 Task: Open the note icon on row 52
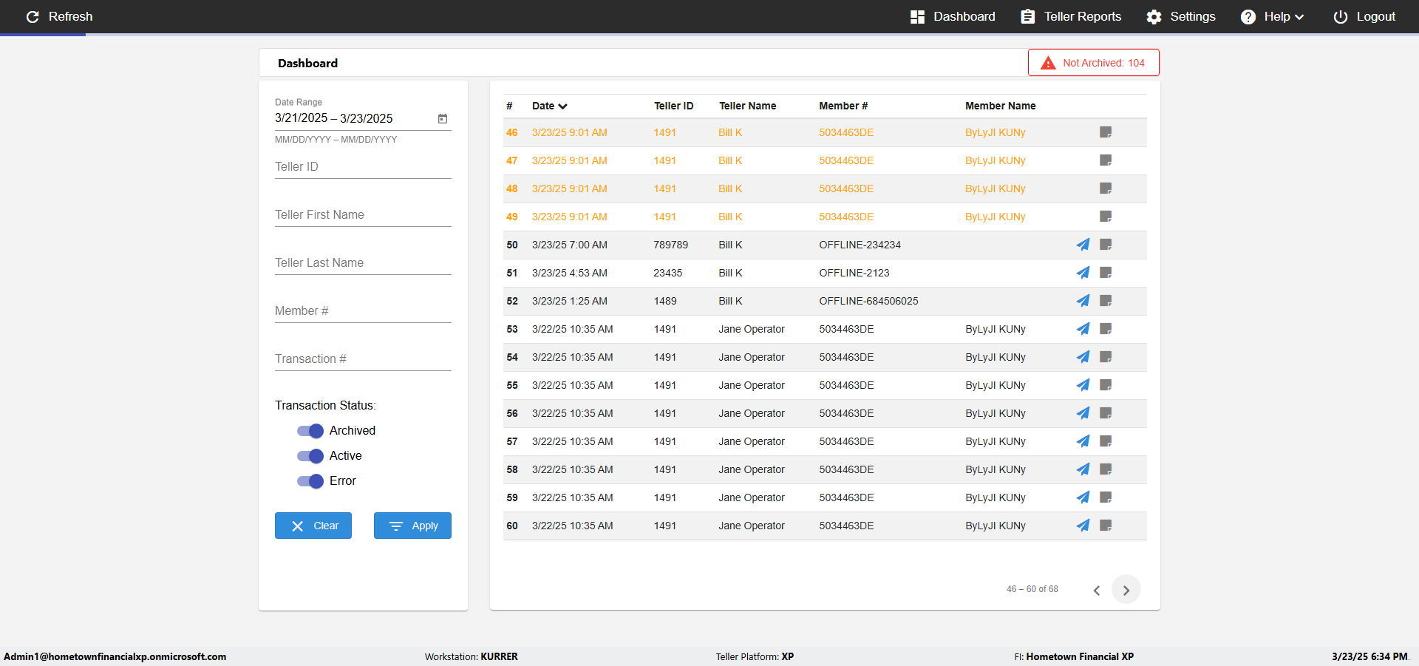pyautogui.click(x=1106, y=301)
